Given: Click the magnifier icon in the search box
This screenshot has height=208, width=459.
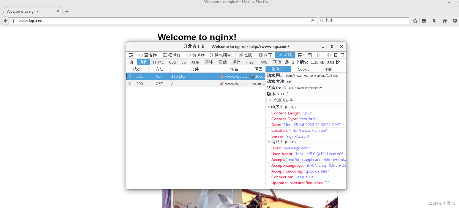Looking at the screenshot, I should (322, 21).
